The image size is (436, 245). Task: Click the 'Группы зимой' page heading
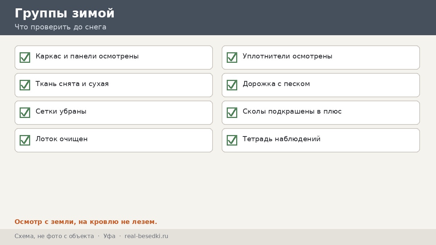click(65, 13)
